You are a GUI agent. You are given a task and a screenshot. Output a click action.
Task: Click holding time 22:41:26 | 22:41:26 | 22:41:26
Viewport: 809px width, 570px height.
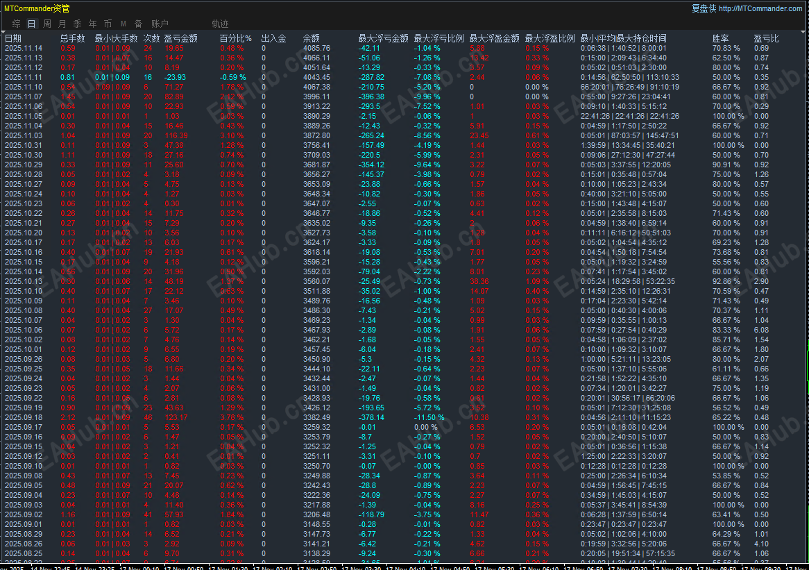629,116
